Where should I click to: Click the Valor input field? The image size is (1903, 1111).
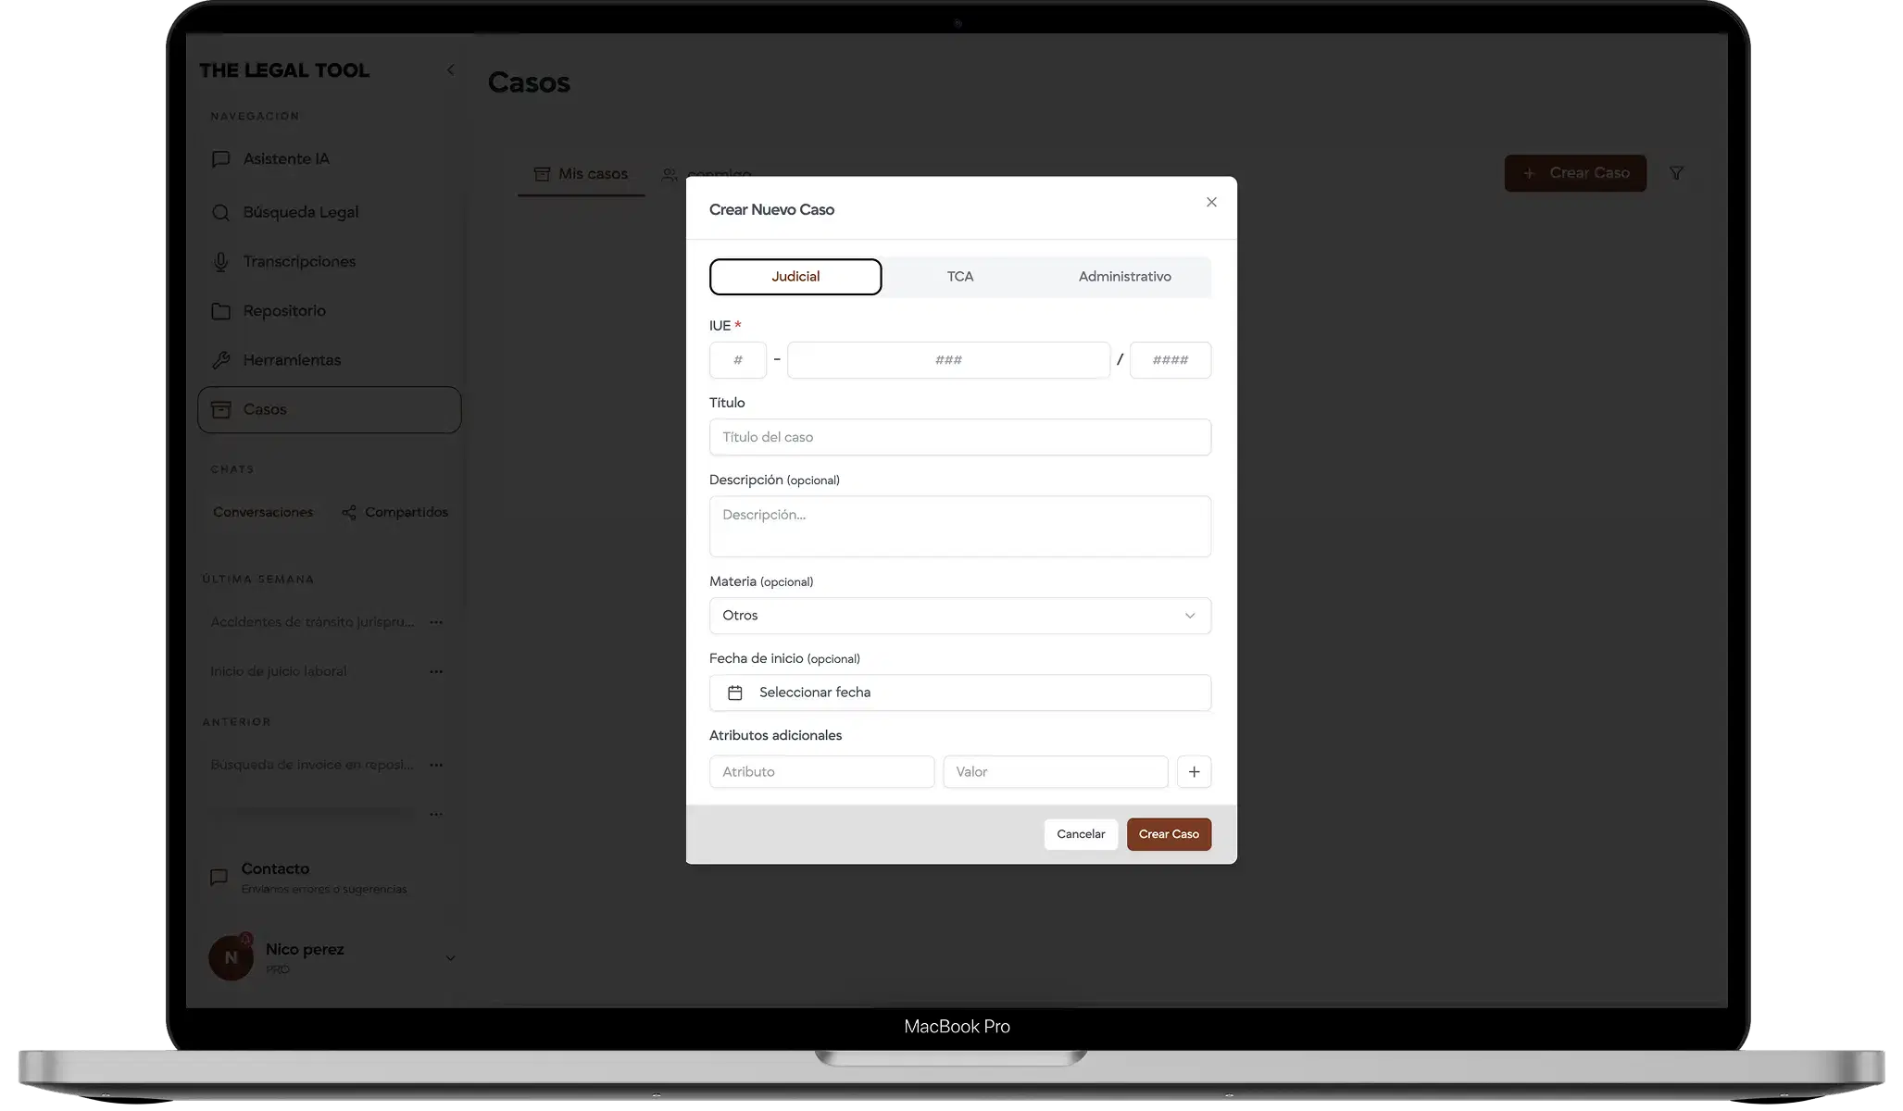1056,772
